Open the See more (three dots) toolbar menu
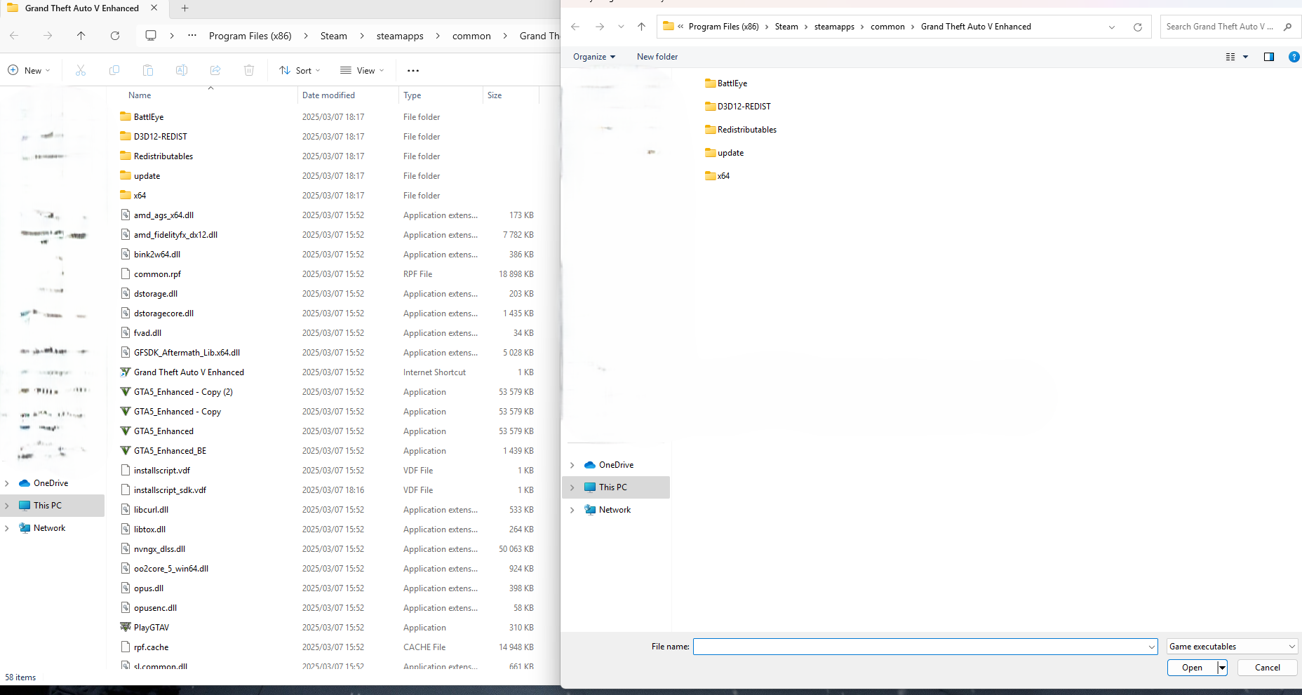This screenshot has width=1302, height=695. coord(413,70)
